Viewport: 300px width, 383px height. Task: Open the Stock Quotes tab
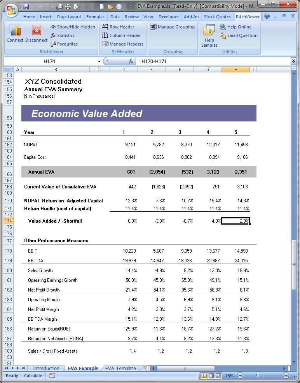click(217, 17)
